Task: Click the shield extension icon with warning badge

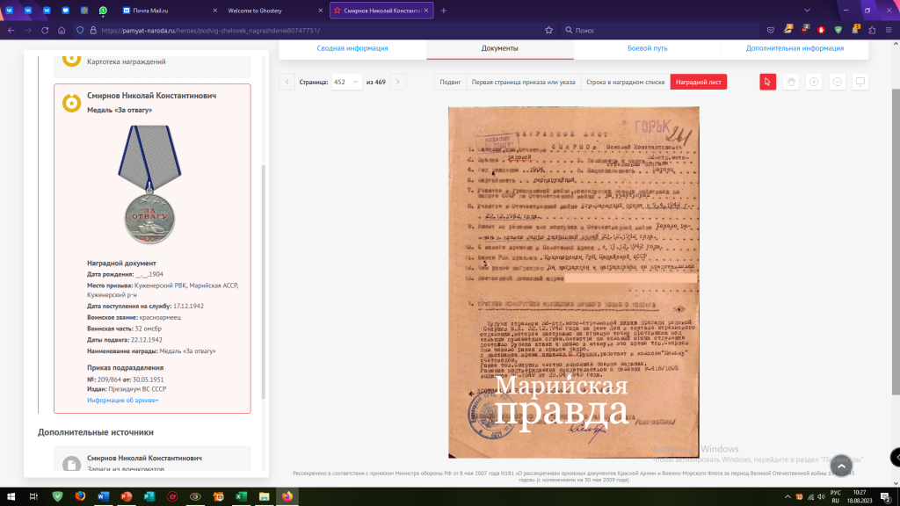Action: pos(855,30)
